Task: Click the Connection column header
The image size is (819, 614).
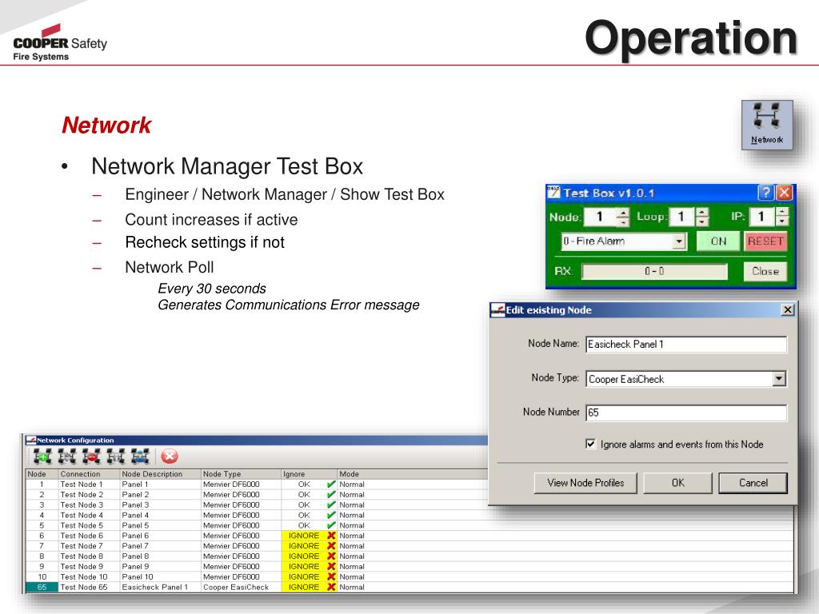Action: pos(89,474)
